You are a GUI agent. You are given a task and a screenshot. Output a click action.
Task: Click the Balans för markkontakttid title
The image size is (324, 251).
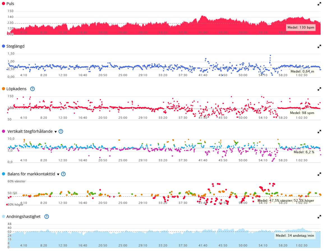31,174
